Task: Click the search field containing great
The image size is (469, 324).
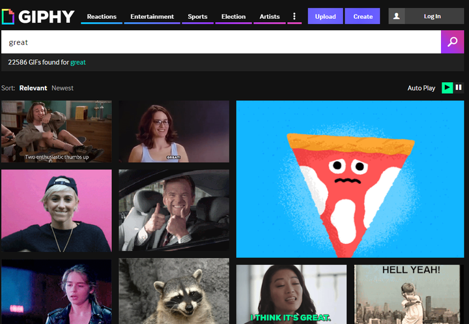Action: [221, 42]
